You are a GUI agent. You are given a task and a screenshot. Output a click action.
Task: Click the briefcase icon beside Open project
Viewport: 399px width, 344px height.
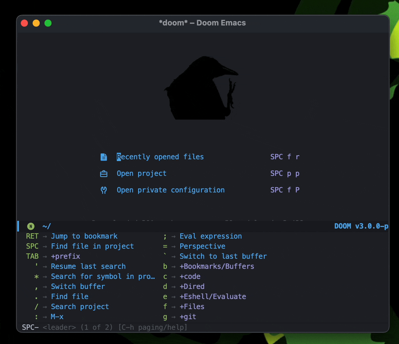(104, 174)
